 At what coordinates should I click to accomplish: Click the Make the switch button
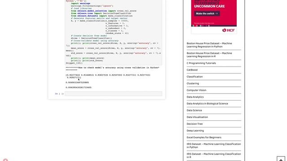tap(207, 13)
